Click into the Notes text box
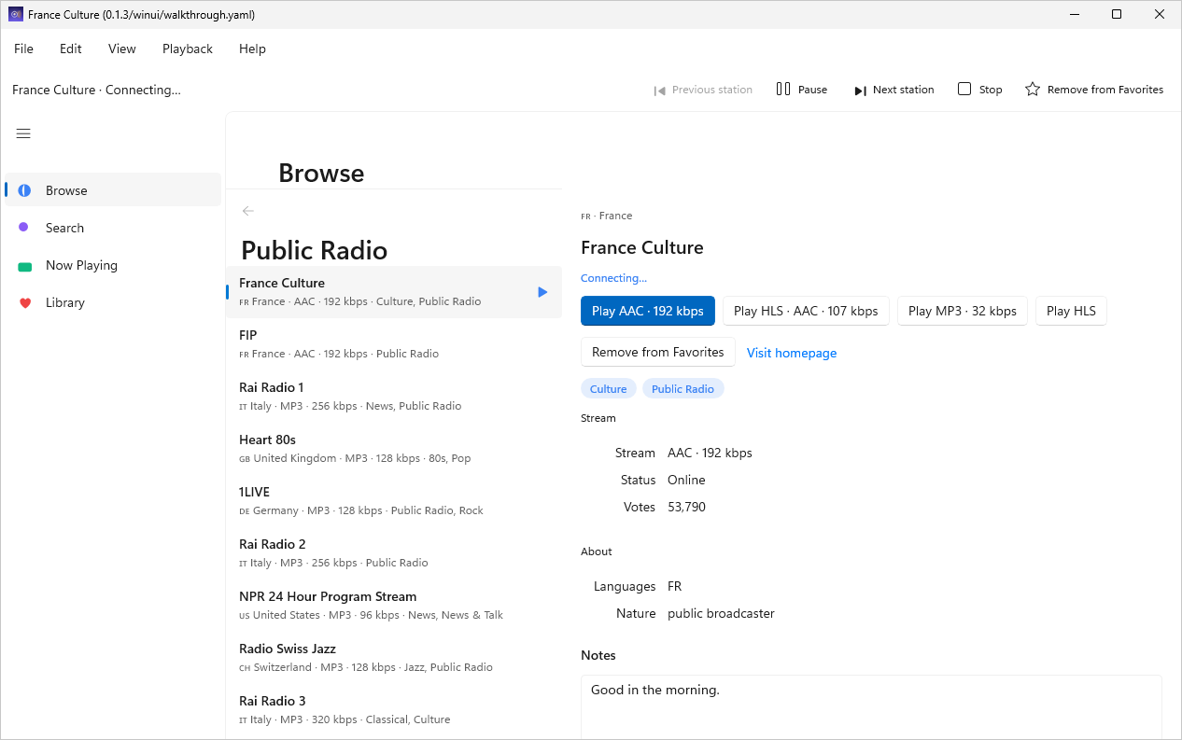 (x=871, y=707)
